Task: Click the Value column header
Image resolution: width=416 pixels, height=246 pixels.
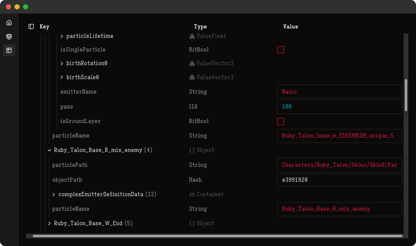Action: (x=290, y=26)
